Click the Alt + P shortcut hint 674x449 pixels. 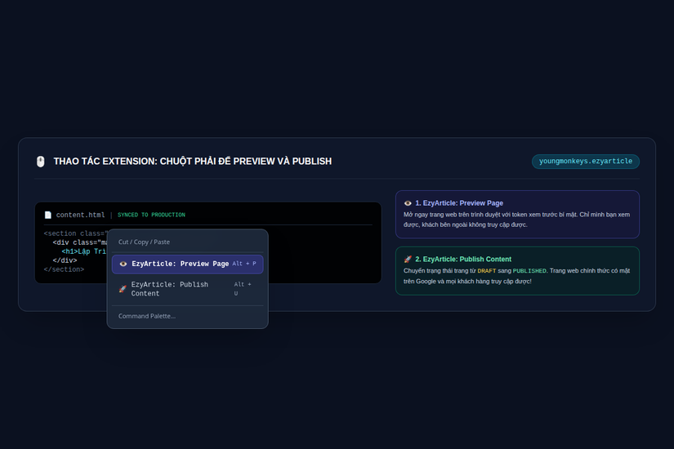coord(244,264)
